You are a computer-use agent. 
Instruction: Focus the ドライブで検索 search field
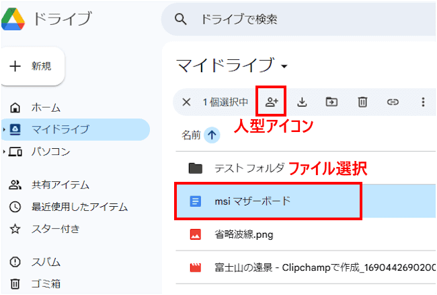point(300,20)
